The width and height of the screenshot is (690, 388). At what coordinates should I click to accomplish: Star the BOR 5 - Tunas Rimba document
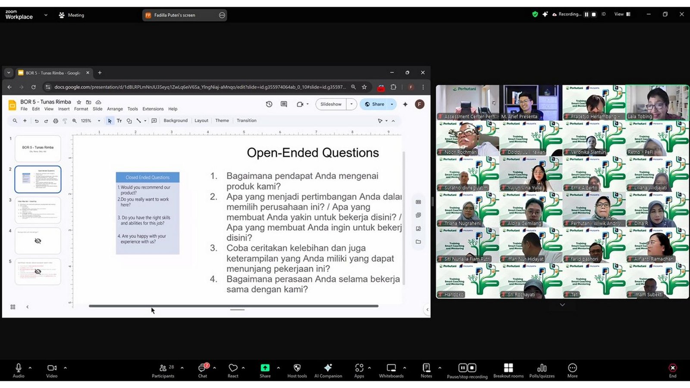[79, 102]
